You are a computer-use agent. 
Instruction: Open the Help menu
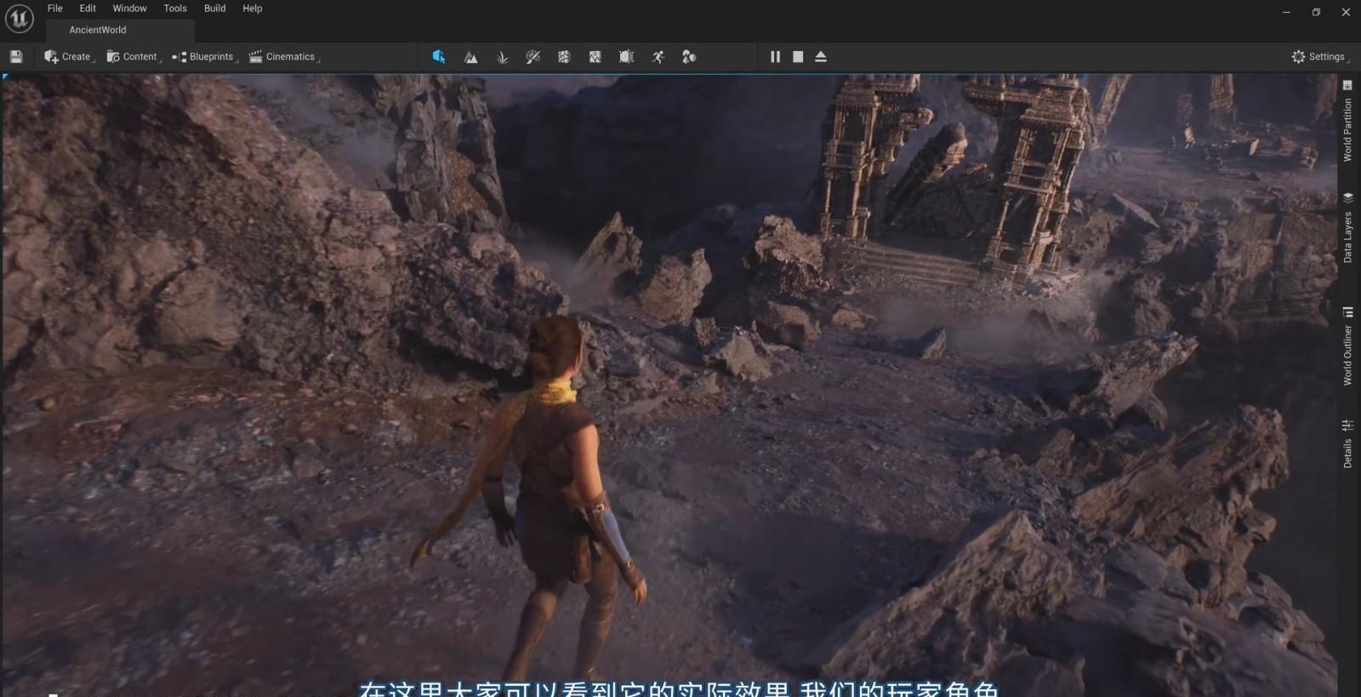pos(252,9)
